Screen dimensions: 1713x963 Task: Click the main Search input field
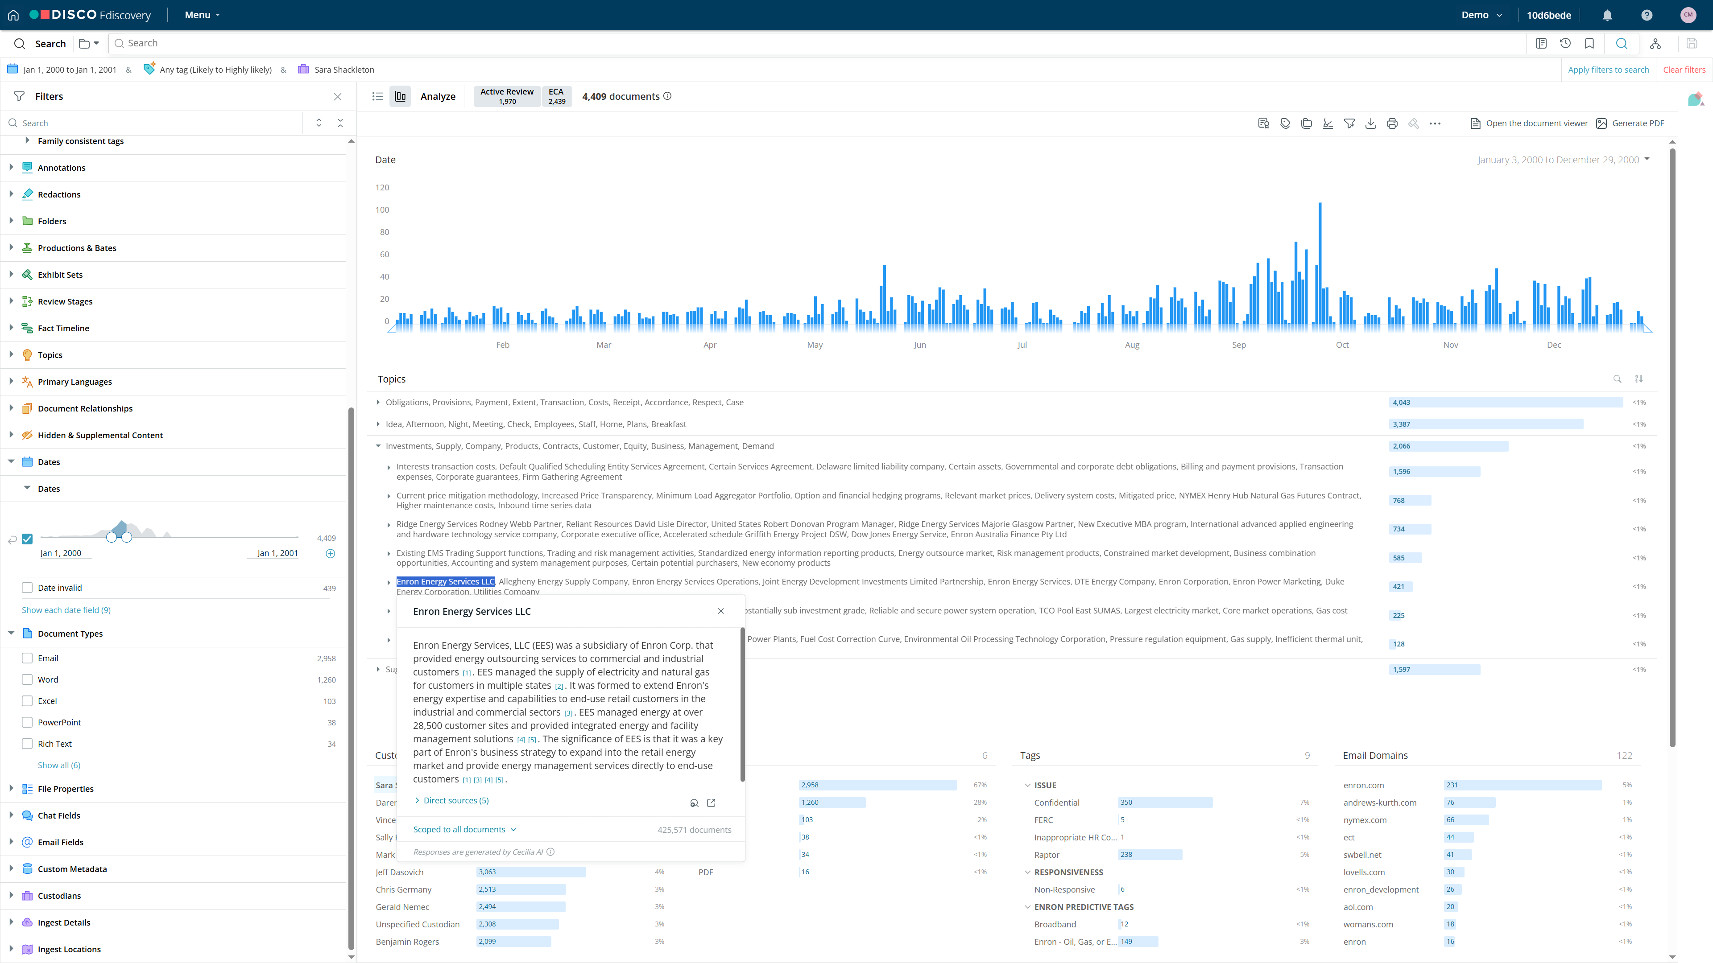[x=798, y=43]
